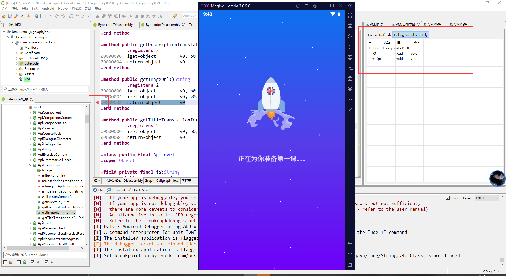Image resolution: width=506 pixels, height=276 pixels.
Task: Click the step into debugger icon
Action: coord(148,16)
